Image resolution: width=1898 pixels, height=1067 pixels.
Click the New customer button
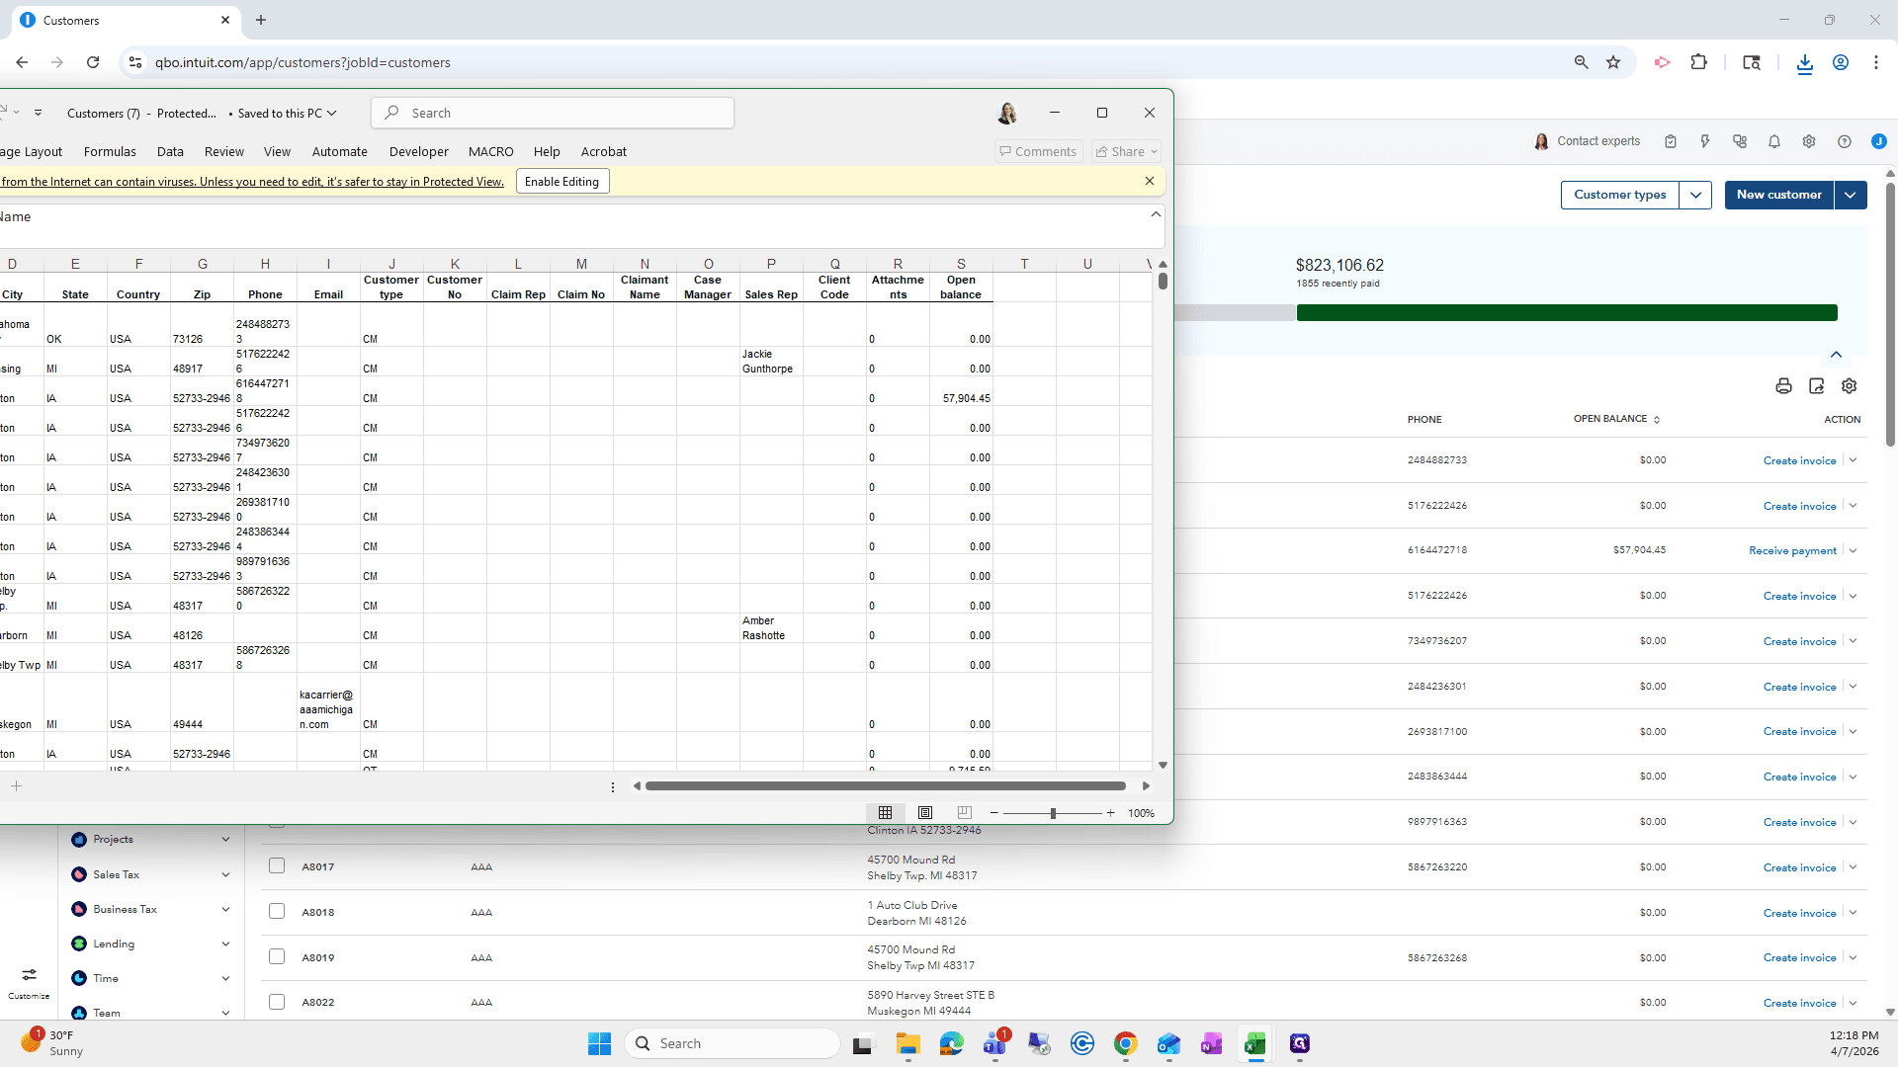tap(1779, 195)
